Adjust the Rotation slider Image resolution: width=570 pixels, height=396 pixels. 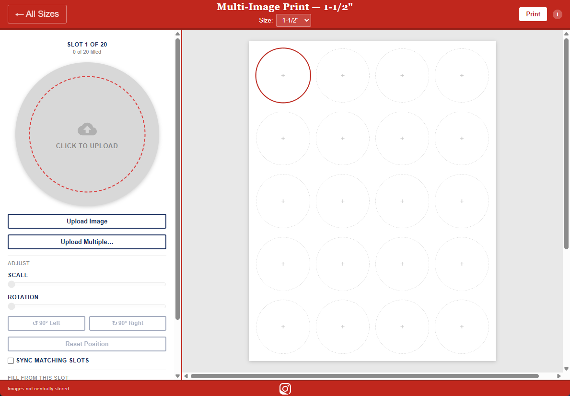point(87,306)
